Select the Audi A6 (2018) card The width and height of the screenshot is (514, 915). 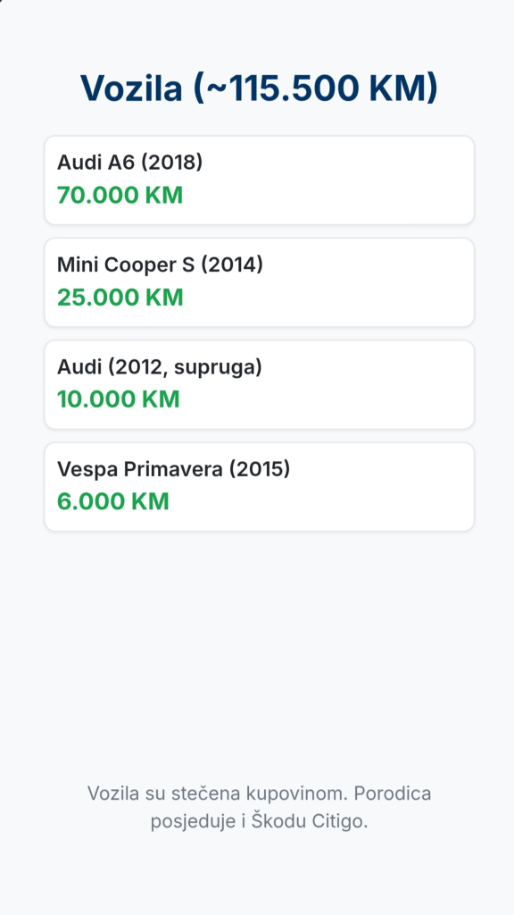[x=260, y=180]
